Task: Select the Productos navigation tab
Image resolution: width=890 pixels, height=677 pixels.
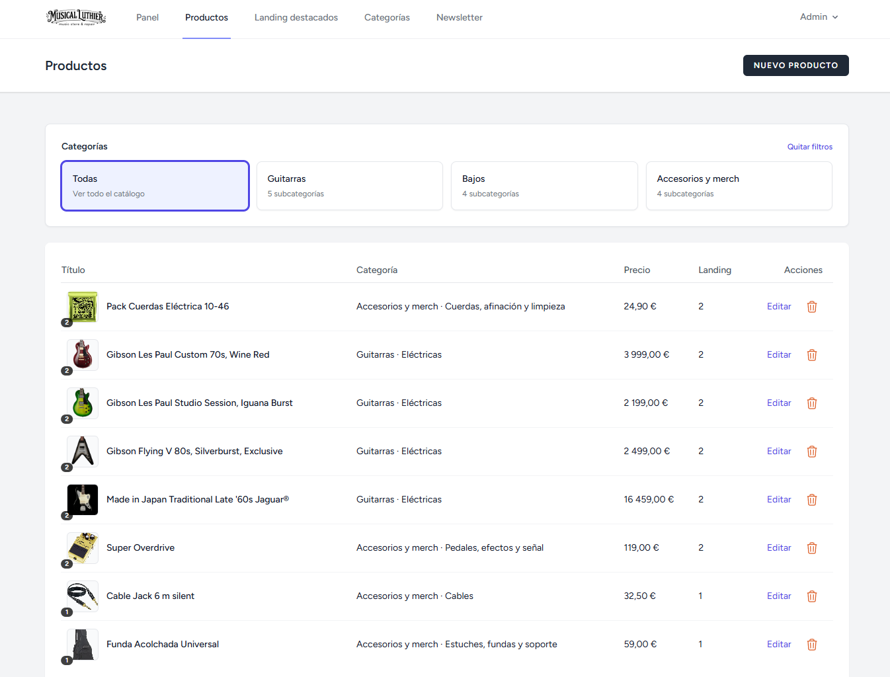Action: point(206,18)
